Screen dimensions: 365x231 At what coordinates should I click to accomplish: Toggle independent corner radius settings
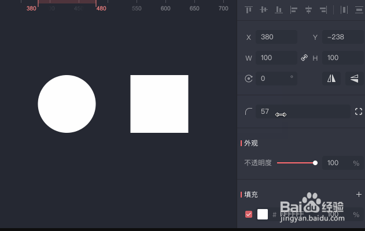click(359, 111)
